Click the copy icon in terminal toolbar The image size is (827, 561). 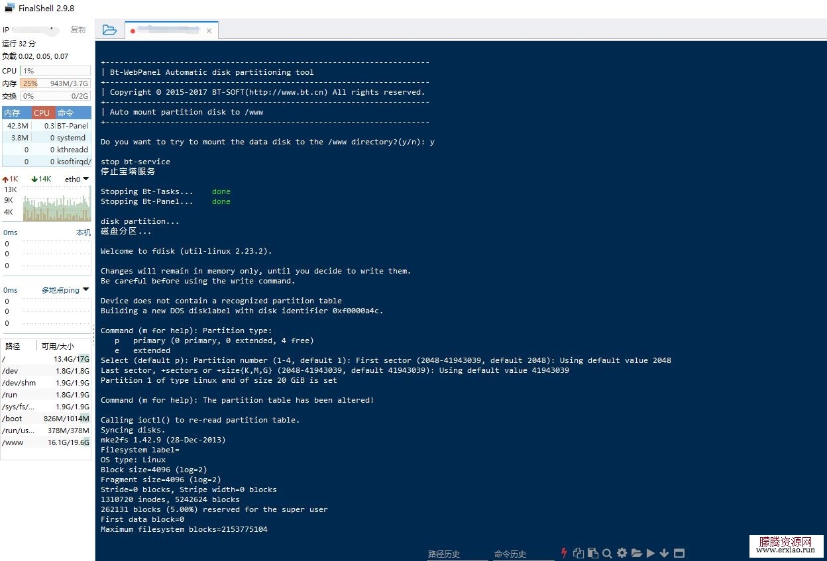579,553
